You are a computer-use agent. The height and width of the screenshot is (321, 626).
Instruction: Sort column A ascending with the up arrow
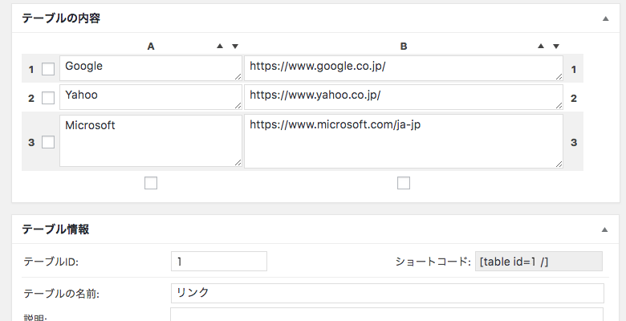coord(220,46)
